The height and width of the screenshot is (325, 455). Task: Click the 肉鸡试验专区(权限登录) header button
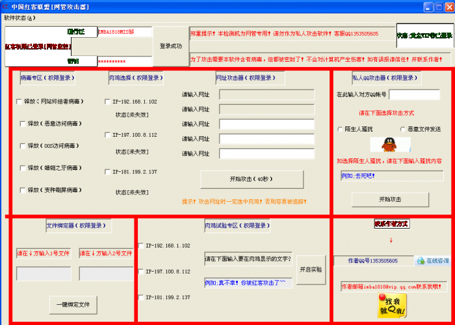237,225
